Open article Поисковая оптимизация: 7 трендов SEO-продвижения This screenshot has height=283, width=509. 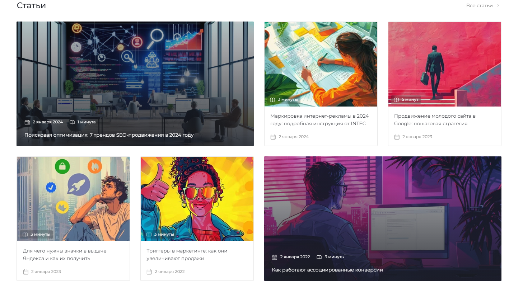click(x=109, y=135)
